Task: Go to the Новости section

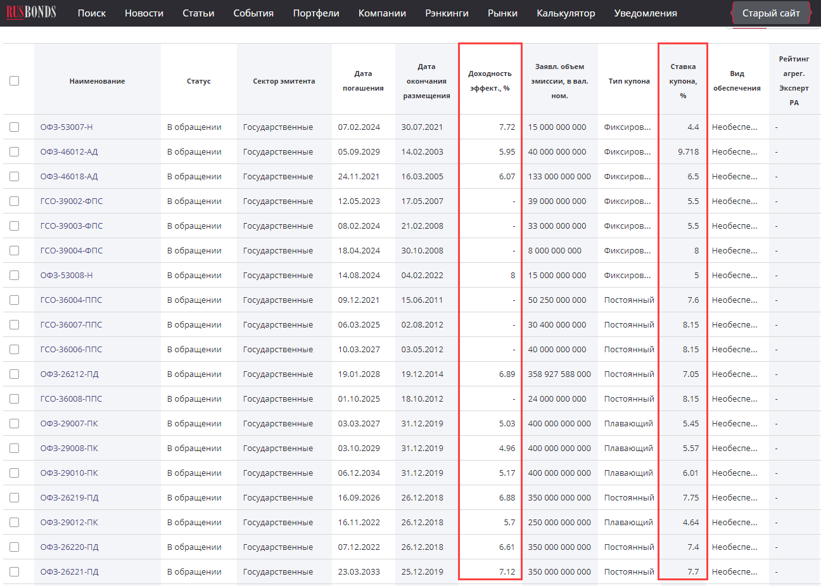Action: [144, 13]
